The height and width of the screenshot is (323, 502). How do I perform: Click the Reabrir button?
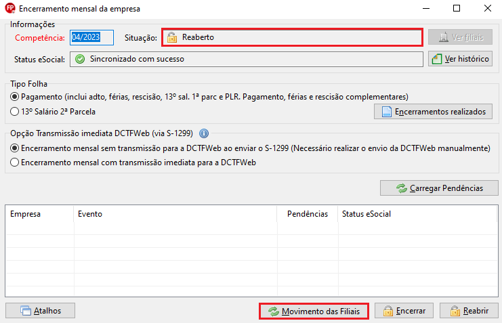[x=469, y=311]
